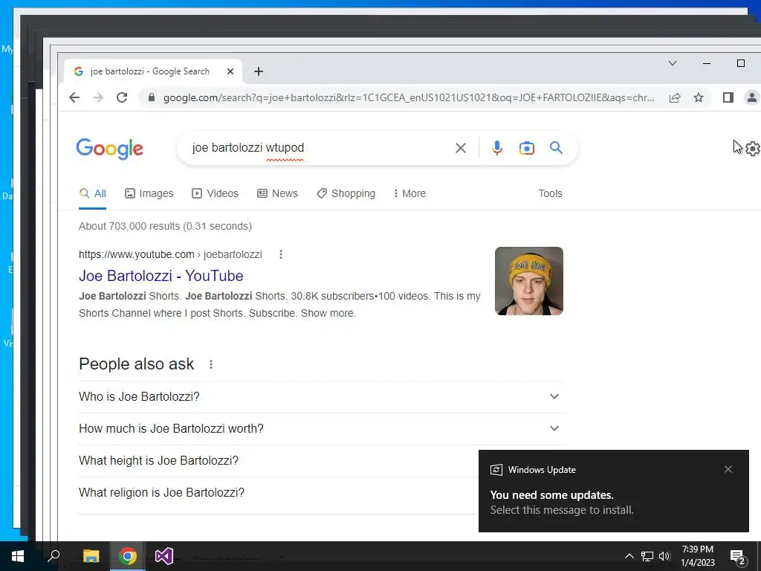
Task: Open Google quick settings gear
Action: coord(753,148)
